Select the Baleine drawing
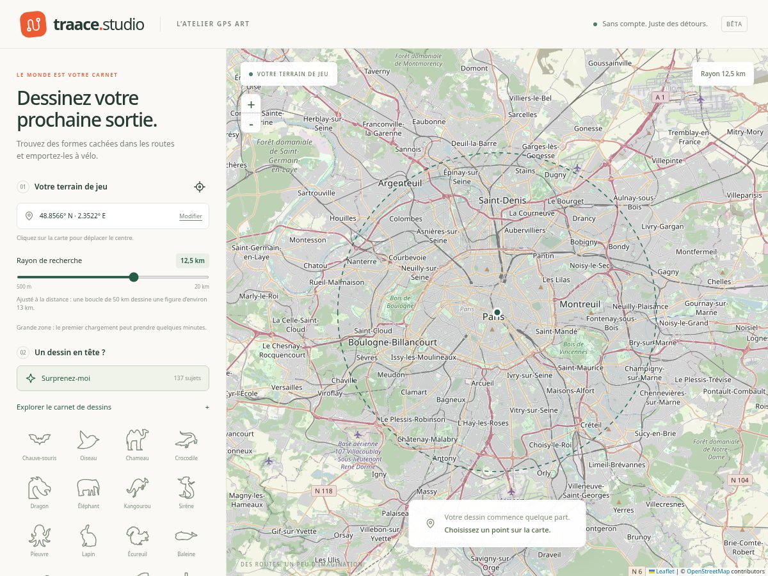Image resolution: width=768 pixels, height=576 pixels. pos(186,541)
